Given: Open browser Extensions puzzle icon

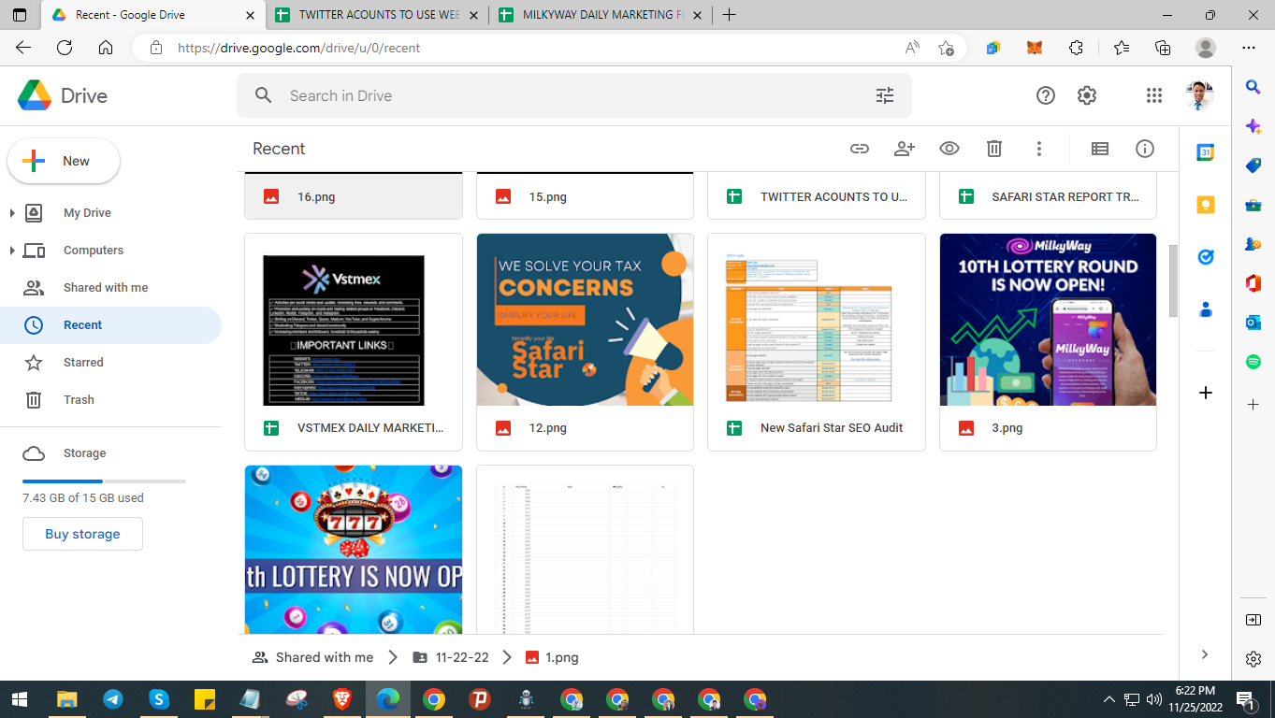Looking at the screenshot, I should pos(1076,48).
